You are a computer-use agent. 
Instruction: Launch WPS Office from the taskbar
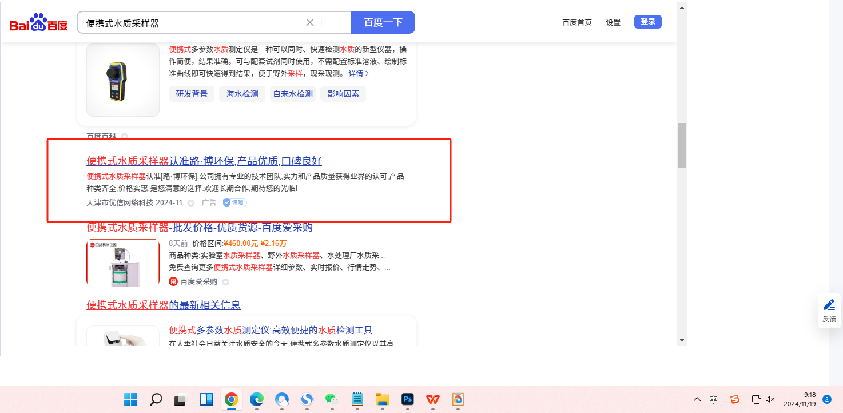tap(432, 399)
